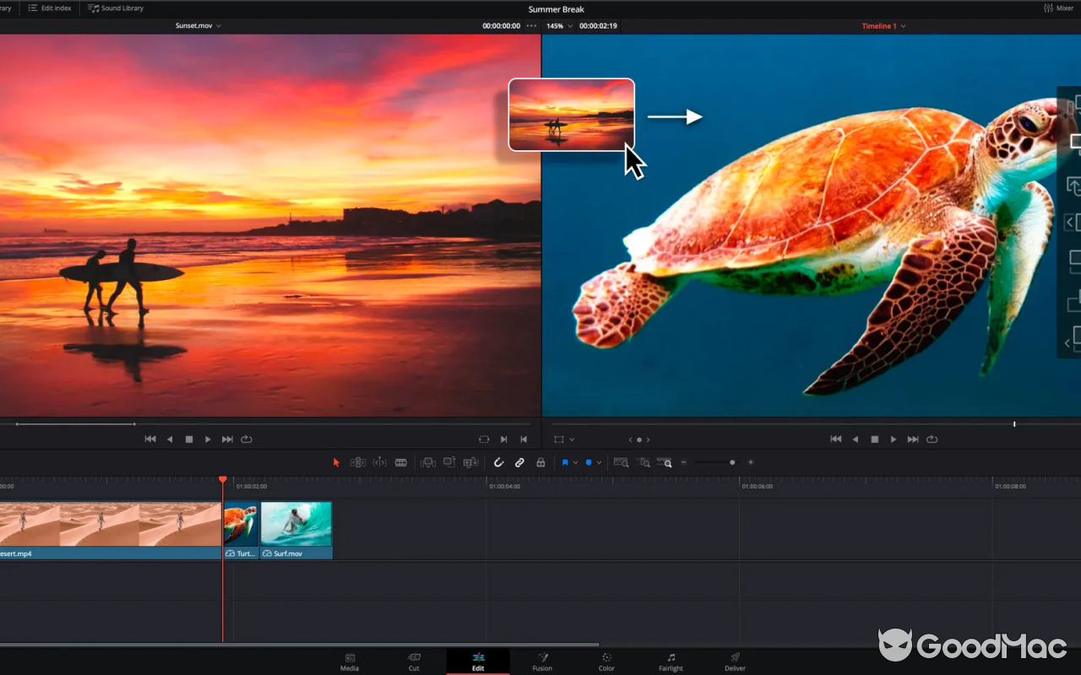Toggle position lock on the timeline

tap(540, 462)
